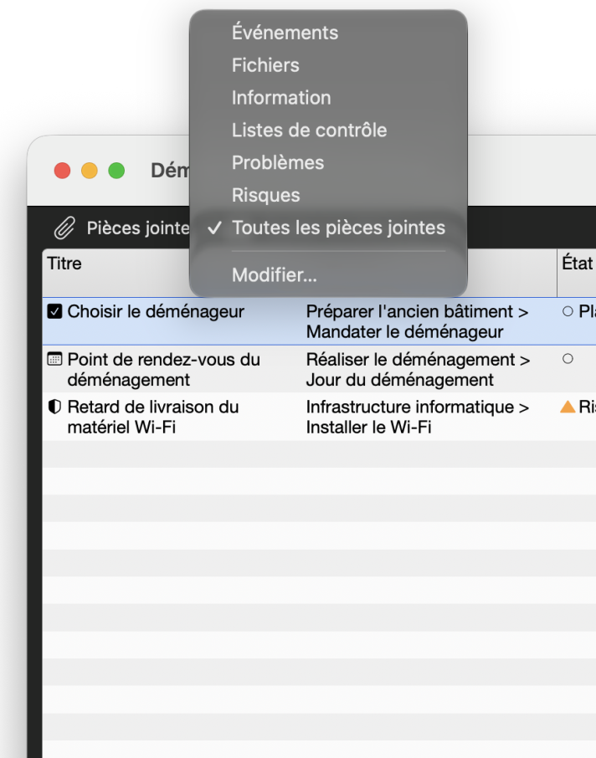The height and width of the screenshot is (758, 596).
Task: Click orange warning triangle in État column
Action: (x=568, y=407)
